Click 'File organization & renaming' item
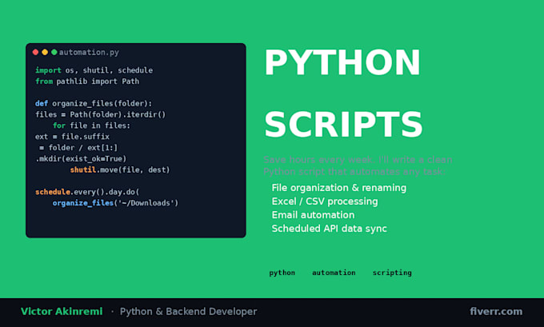Viewport: 544px width, 327px height. 339,188
